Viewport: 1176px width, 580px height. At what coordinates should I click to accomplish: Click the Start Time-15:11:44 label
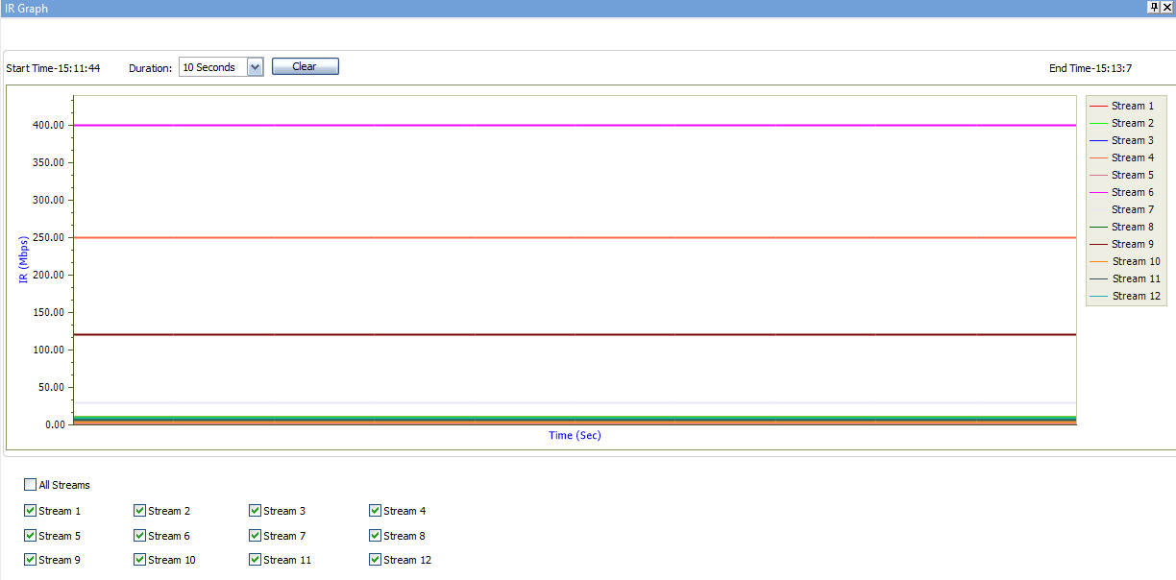tap(53, 68)
